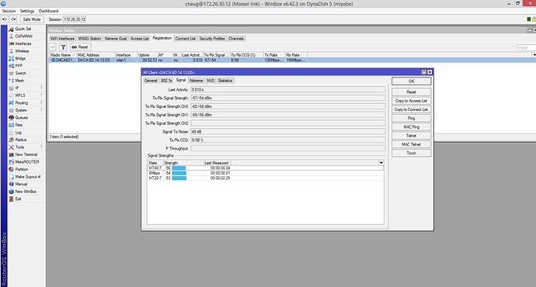Viewport: 536px width, 287px height.
Task: Expand the Routing submenu arrow
Action: click(x=41, y=102)
